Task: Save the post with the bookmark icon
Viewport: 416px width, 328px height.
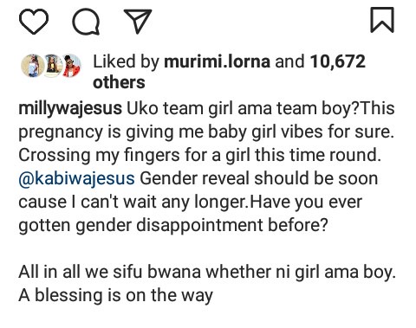Action: click(x=382, y=20)
